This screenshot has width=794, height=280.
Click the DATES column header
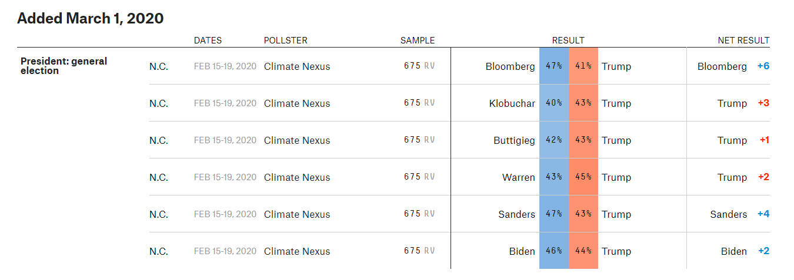208,41
